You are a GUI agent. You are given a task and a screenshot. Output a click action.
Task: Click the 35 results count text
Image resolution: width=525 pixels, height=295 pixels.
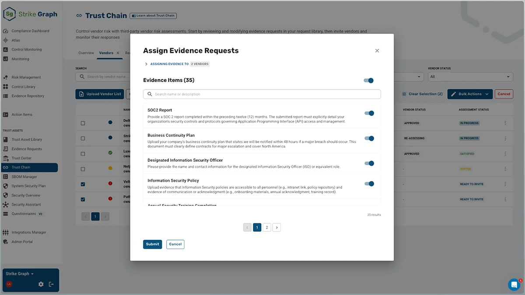pyautogui.click(x=374, y=215)
